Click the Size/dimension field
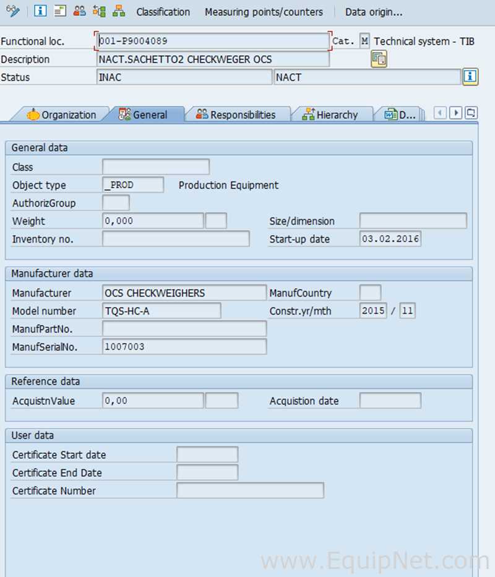495x577 pixels. click(x=413, y=221)
